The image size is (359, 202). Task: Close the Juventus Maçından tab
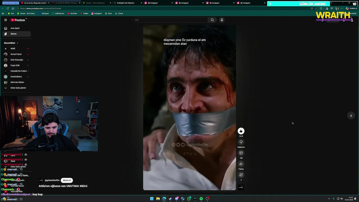pyautogui.click(x=49, y=3)
